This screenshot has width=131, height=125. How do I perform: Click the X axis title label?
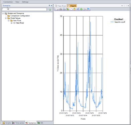click(83, 119)
